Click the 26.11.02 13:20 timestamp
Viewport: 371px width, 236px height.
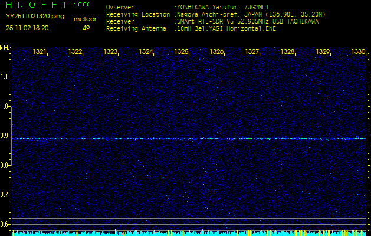[27, 27]
